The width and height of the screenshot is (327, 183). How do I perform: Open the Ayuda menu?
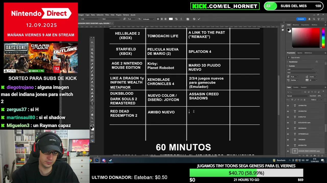(x=133, y=15)
